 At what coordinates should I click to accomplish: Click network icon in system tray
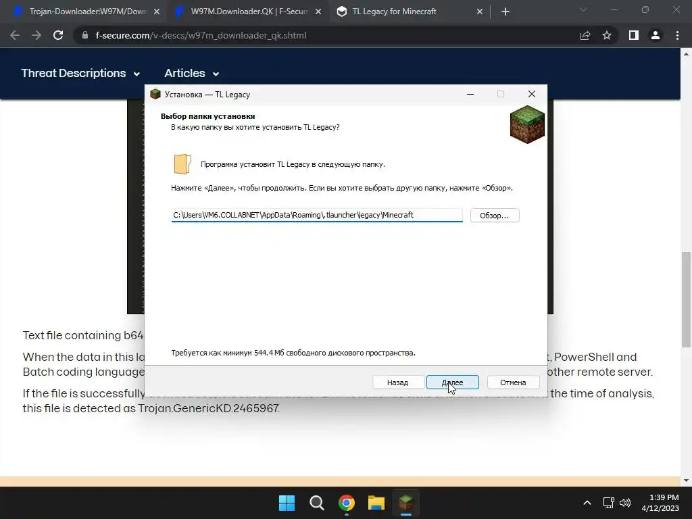[x=609, y=503]
